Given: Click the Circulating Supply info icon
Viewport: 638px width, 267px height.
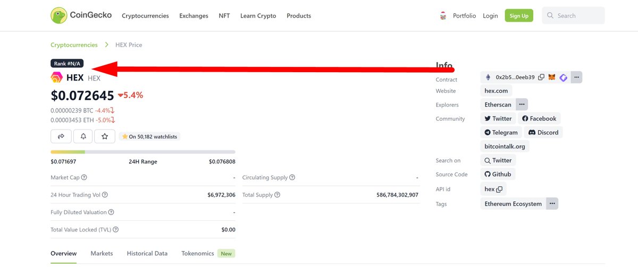Looking at the screenshot, I should [292, 177].
